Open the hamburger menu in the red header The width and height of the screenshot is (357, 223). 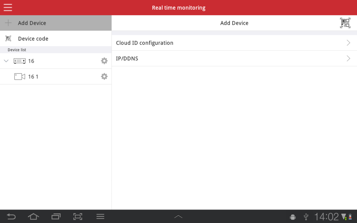tap(8, 8)
